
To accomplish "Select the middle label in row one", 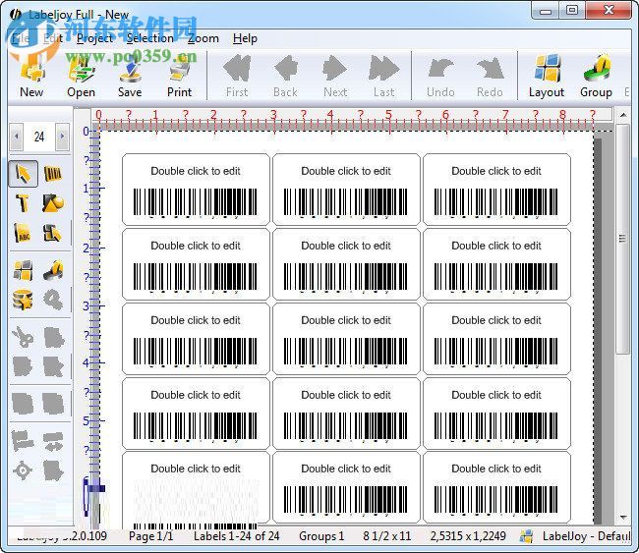I will (346, 190).
